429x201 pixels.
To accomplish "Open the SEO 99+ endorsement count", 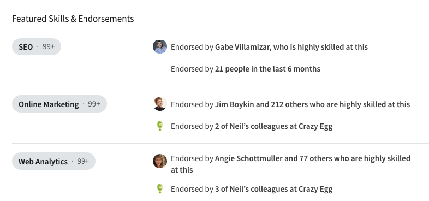I will 49,47.
